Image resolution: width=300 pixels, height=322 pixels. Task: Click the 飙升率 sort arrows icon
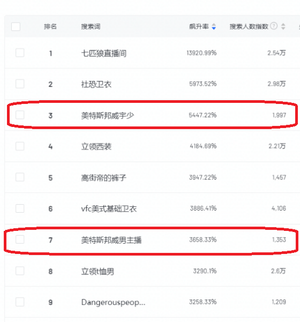pyautogui.click(x=214, y=26)
